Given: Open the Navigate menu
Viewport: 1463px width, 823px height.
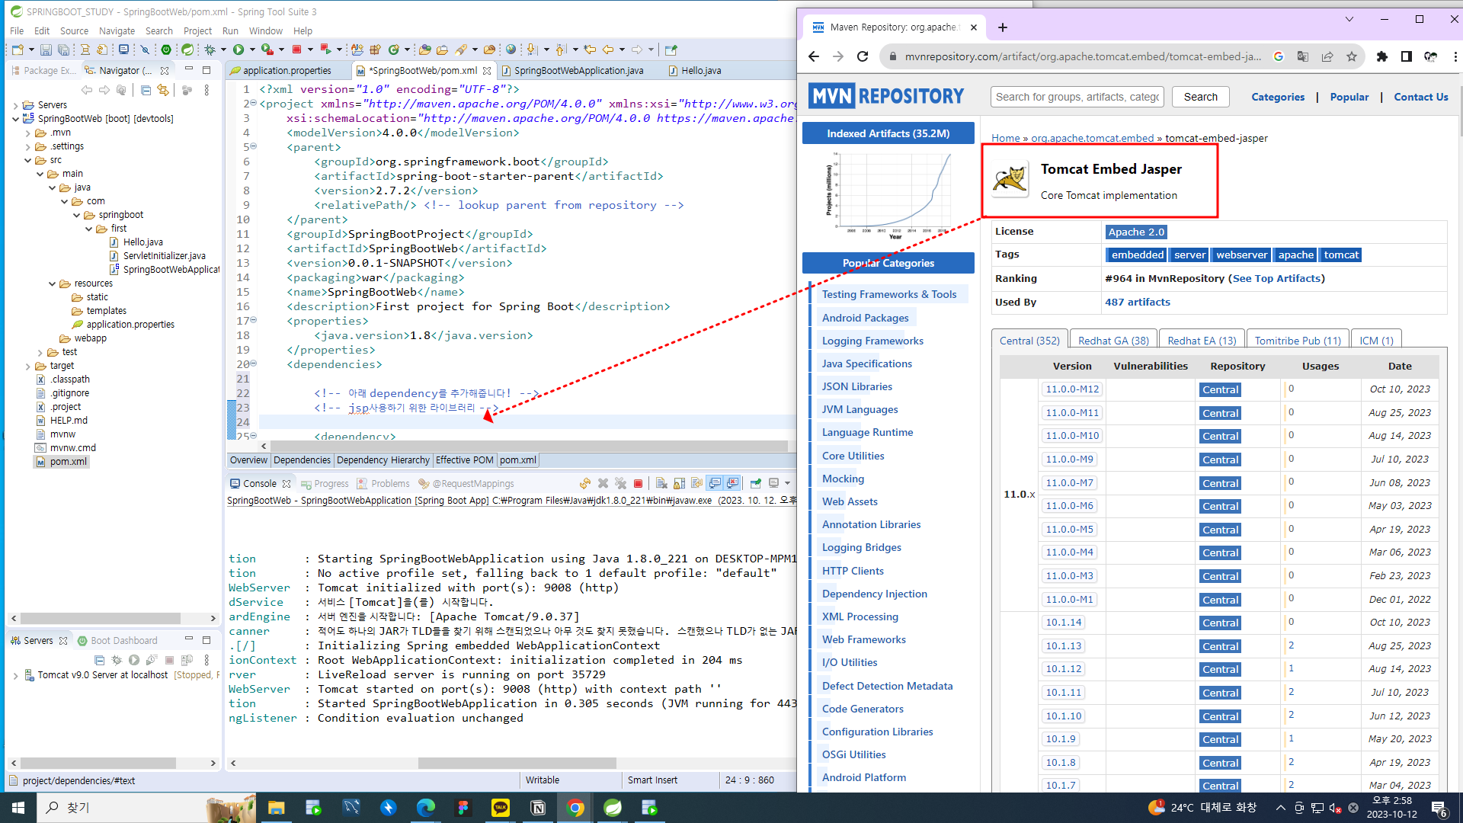Looking at the screenshot, I should click(x=117, y=31).
